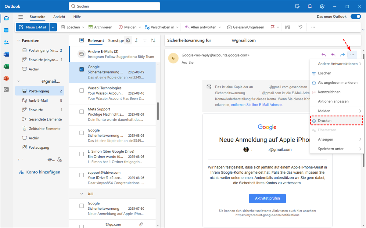
Task: Uncheck the selected Google email checkbox
Action: [x=81, y=70]
